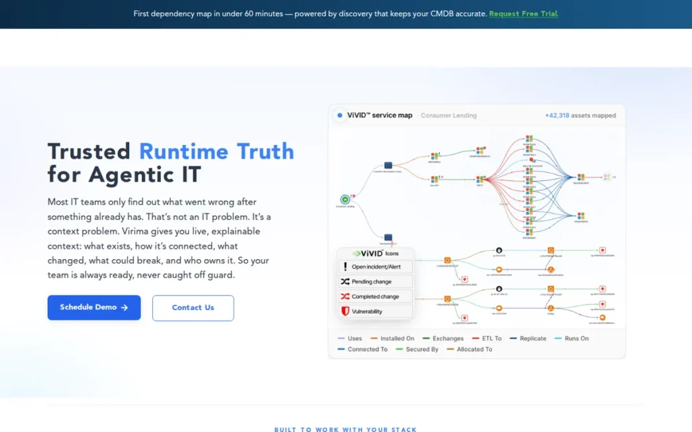692x432 pixels.
Task: Click the 'Exchanges' legend label
Action: (448, 339)
